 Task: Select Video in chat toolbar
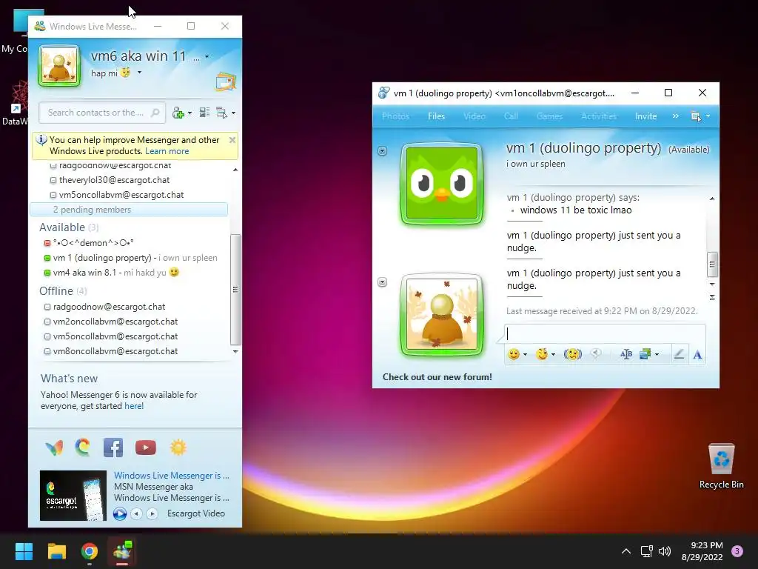tap(474, 116)
